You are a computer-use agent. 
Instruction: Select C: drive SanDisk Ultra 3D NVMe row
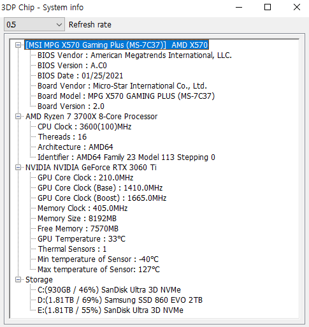click(109, 290)
